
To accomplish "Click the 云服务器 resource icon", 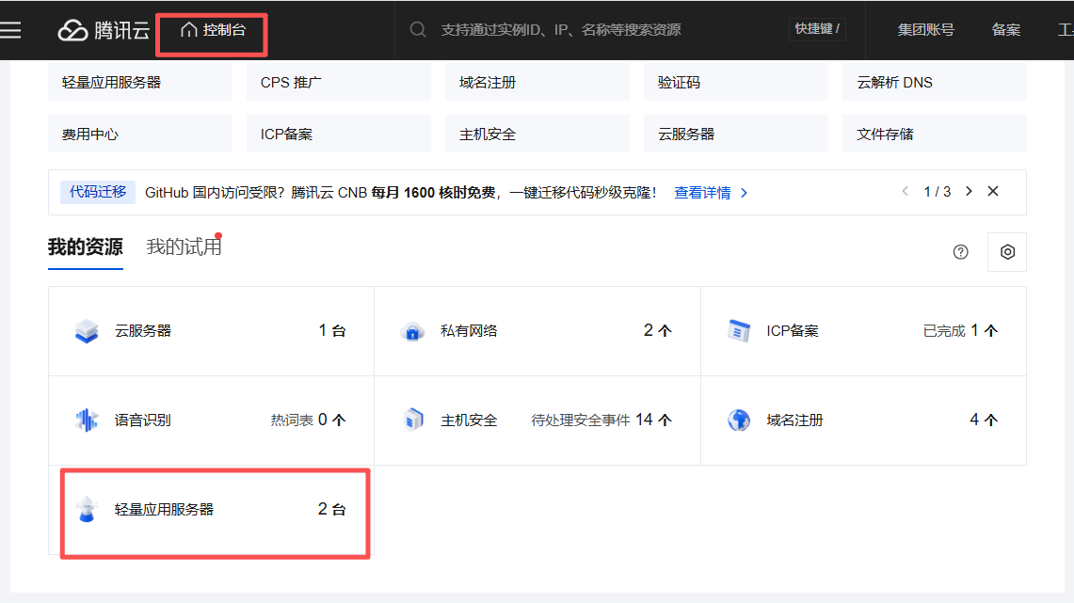I will point(87,331).
